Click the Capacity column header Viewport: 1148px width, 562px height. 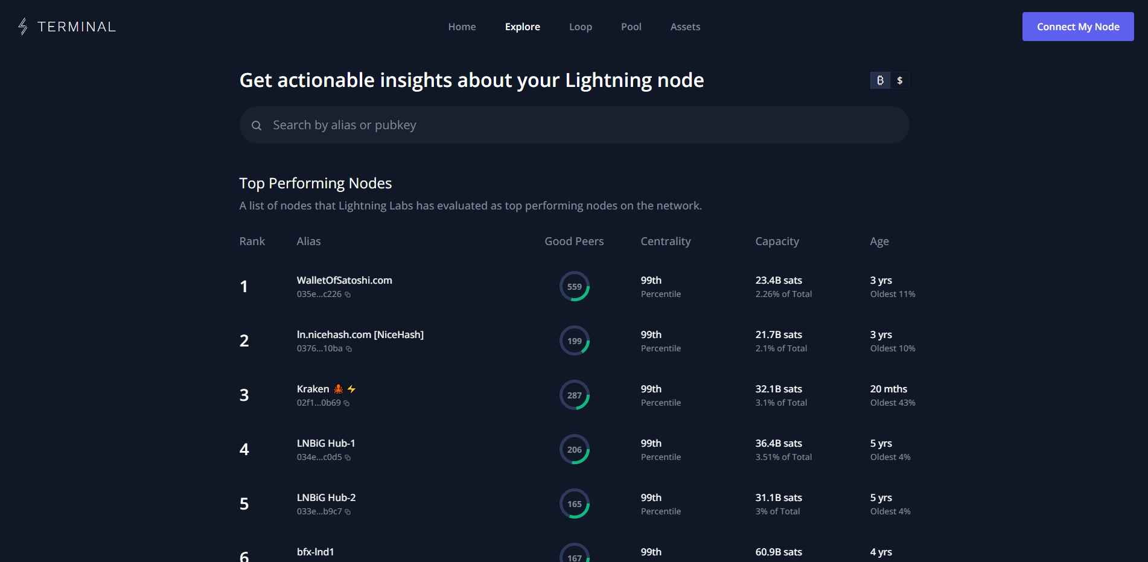[x=777, y=241]
